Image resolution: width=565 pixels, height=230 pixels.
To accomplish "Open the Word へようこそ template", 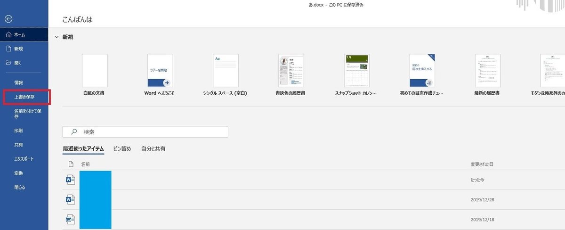I will [160, 75].
